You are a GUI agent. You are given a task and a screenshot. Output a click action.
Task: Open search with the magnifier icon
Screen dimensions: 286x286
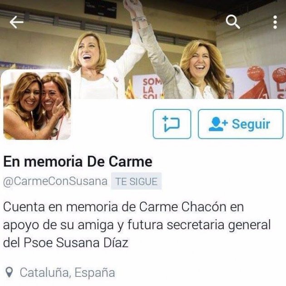tap(233, 22)
